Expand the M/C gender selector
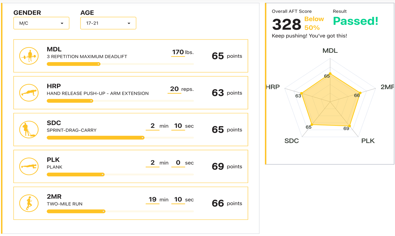Screen dimensions: 395x236 click(41, 23)
